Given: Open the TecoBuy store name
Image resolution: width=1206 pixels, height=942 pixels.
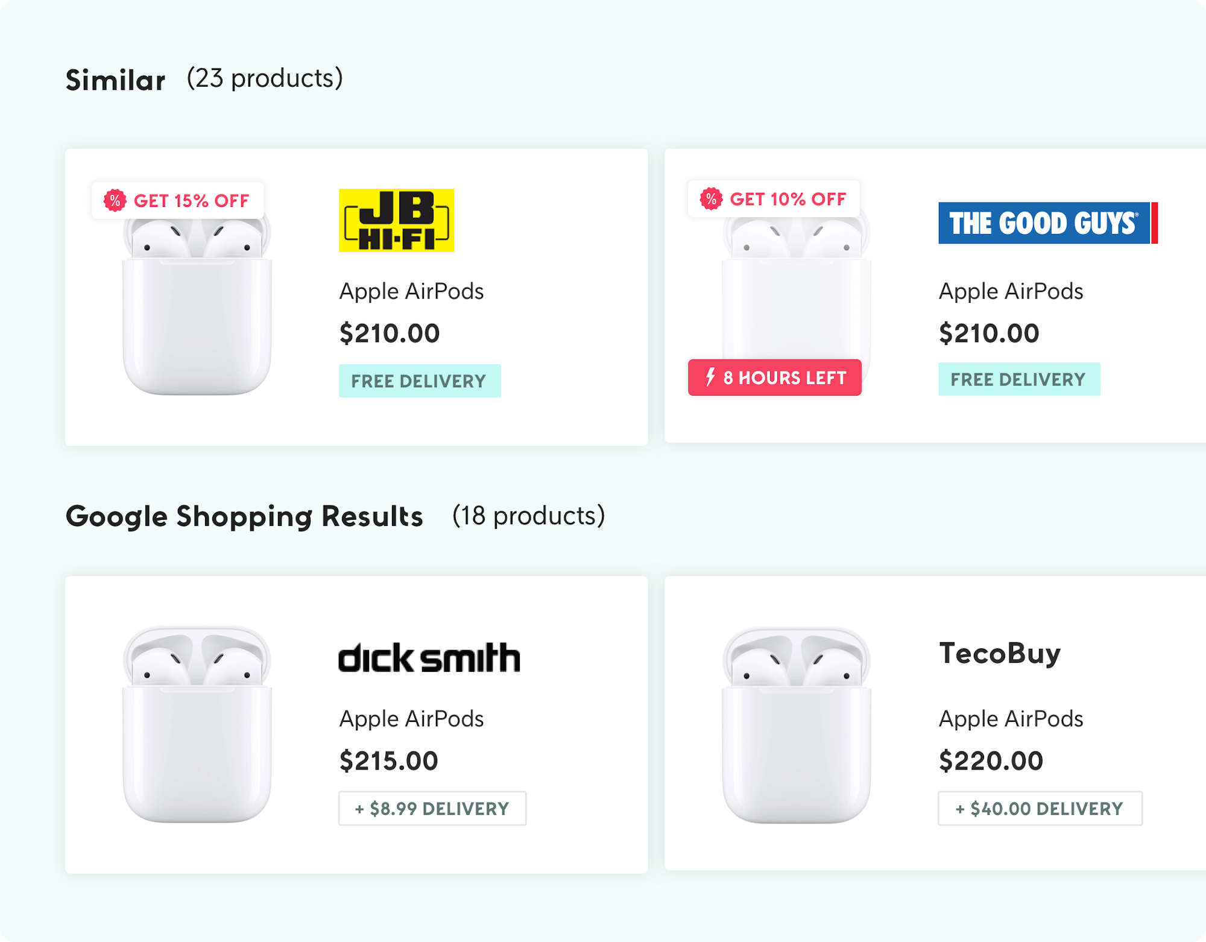Looking at the screenshot, I should click(x=1000, y=654).
